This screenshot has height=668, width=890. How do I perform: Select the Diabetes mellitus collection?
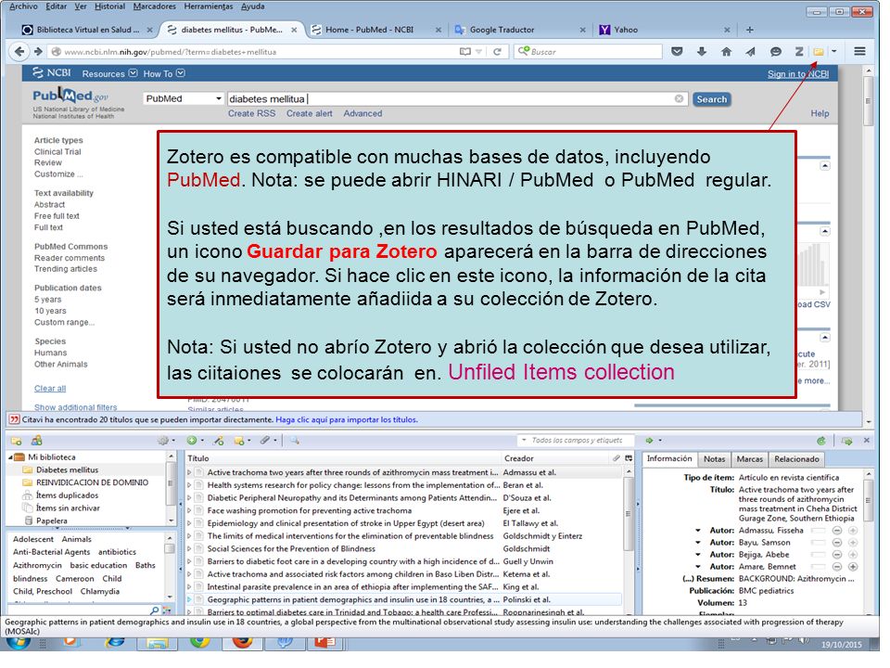(x=67, y=470)
